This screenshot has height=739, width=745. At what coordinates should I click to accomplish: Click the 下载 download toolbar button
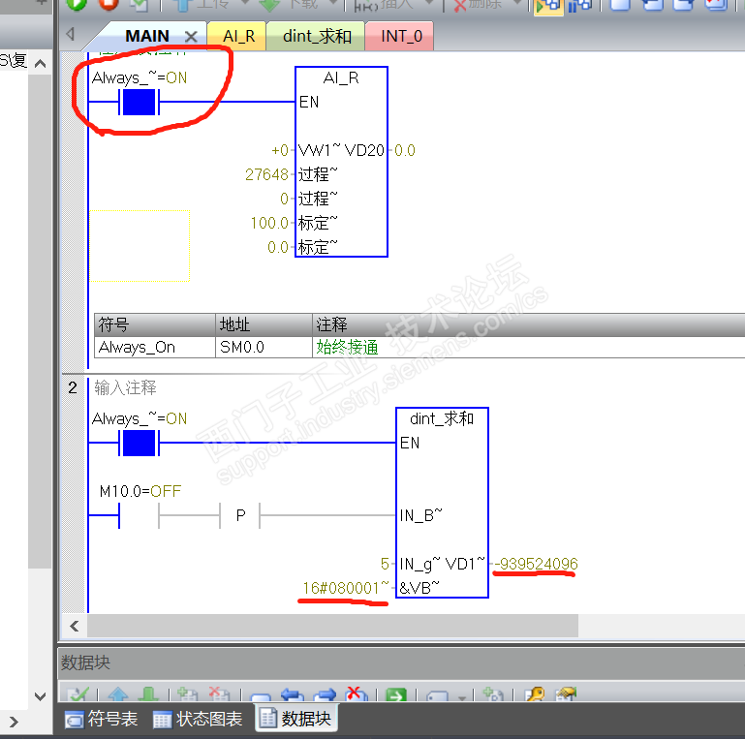click(294, 4)
